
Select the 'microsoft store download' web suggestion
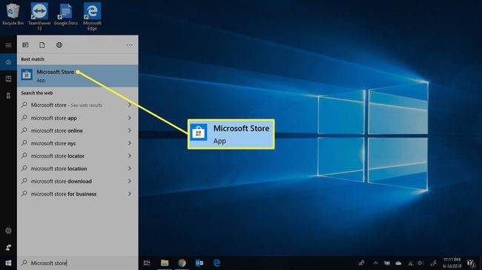77,181
